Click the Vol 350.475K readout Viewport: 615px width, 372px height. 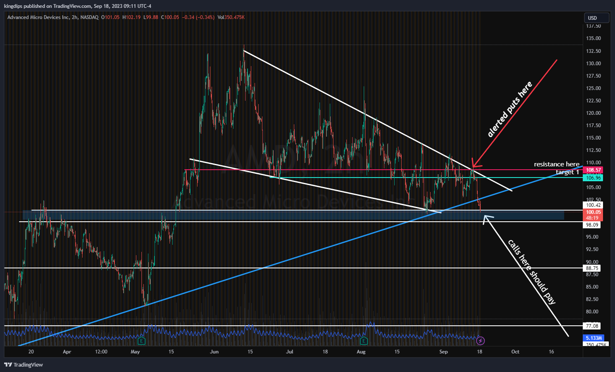[x=231, y=17]
